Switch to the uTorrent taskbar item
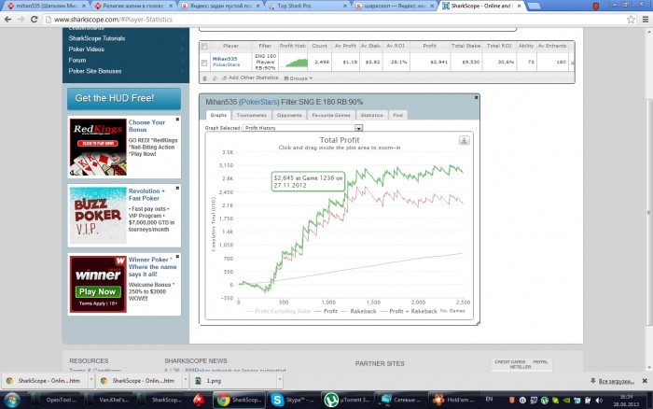653x409 pixels. pos(347,401)
